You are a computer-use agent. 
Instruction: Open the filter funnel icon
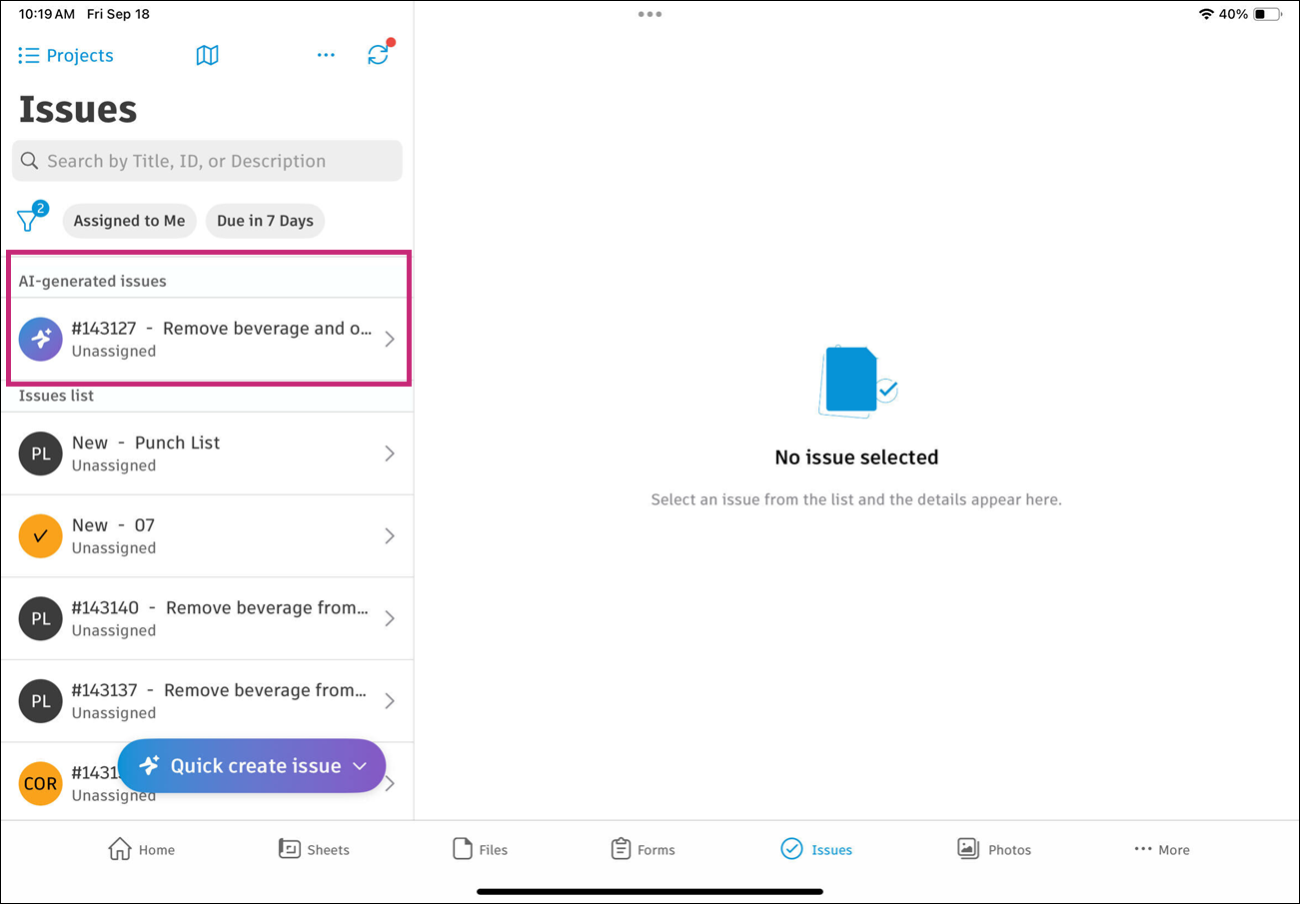[x=30, y=219]
